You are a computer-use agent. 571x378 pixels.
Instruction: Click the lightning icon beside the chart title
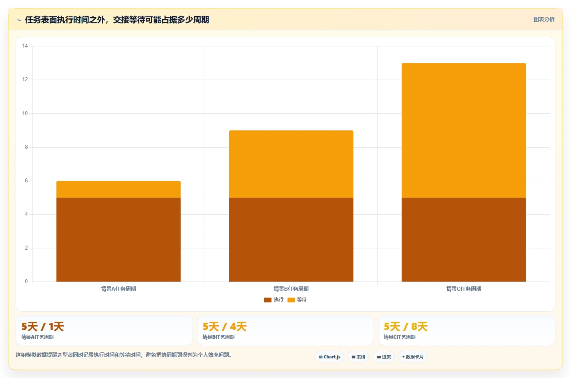(x=19, y=20)
